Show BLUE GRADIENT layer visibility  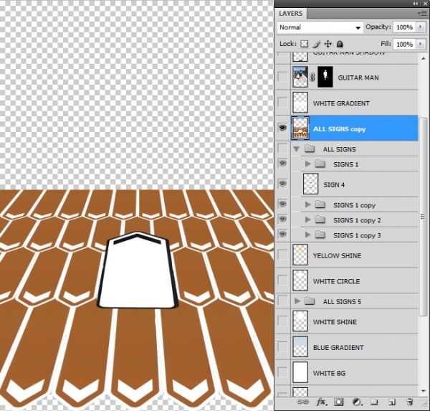(282, 346)
